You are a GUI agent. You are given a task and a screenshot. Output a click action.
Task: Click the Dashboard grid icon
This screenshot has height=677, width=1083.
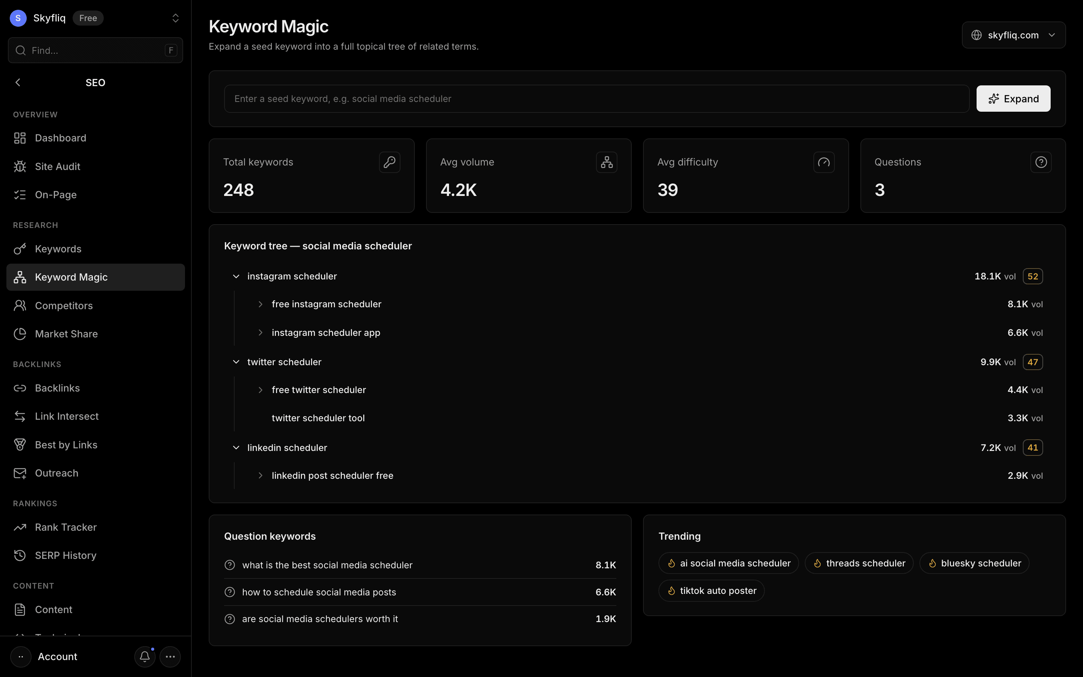coord(20,138)
